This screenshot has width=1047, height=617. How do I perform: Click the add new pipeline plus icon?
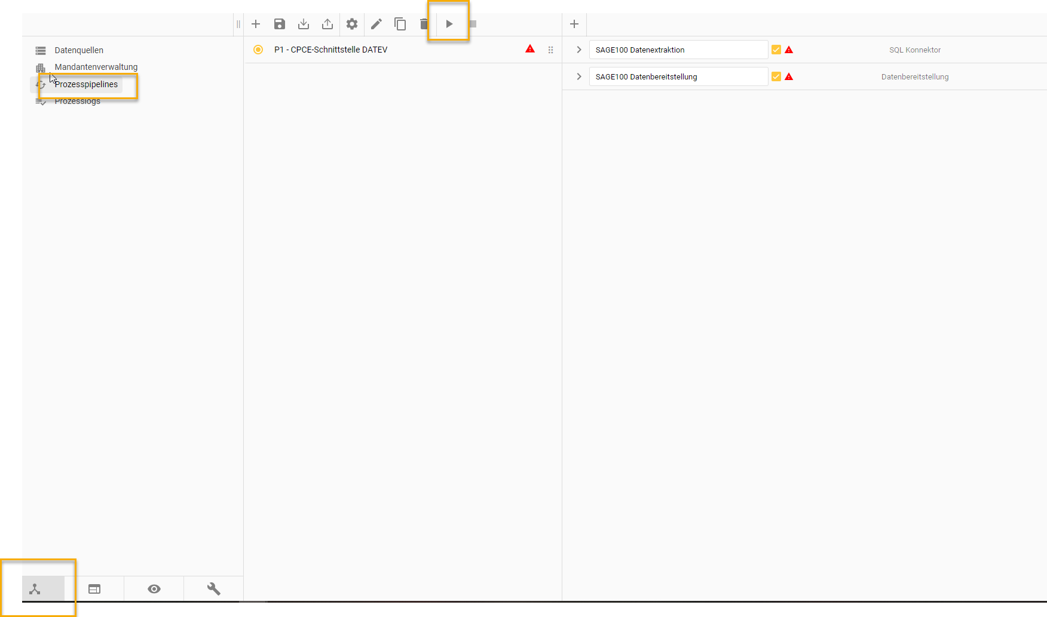pyautogui.click(x=256, y=24)
